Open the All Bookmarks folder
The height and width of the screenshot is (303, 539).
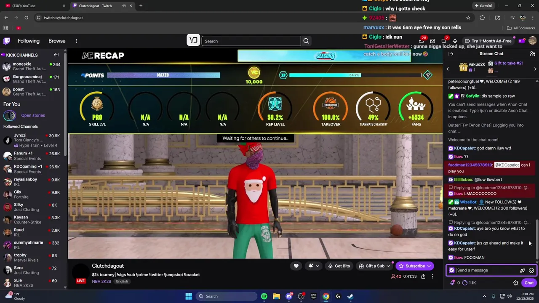click(521, 28)
